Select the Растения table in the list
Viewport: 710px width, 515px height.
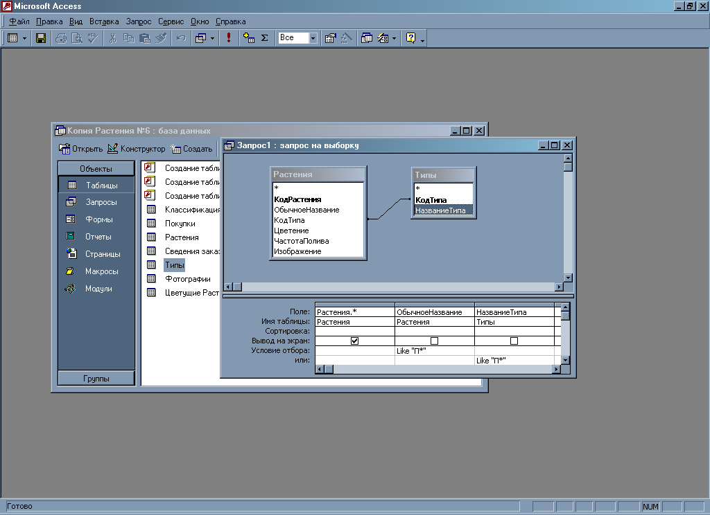click(182, 237)
